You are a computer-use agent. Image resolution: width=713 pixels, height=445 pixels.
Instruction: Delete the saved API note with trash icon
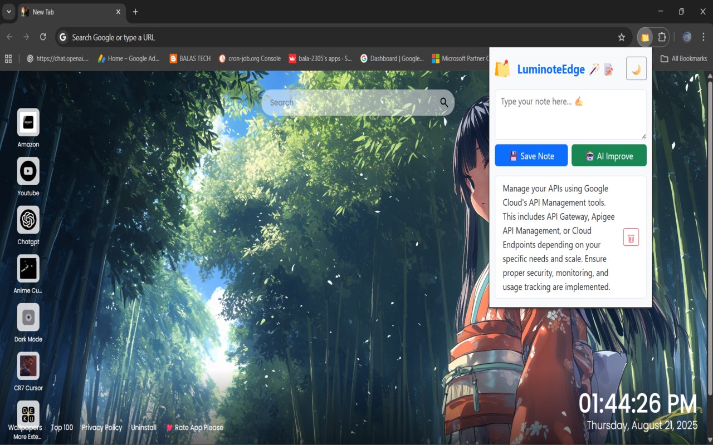pos(631,238)
